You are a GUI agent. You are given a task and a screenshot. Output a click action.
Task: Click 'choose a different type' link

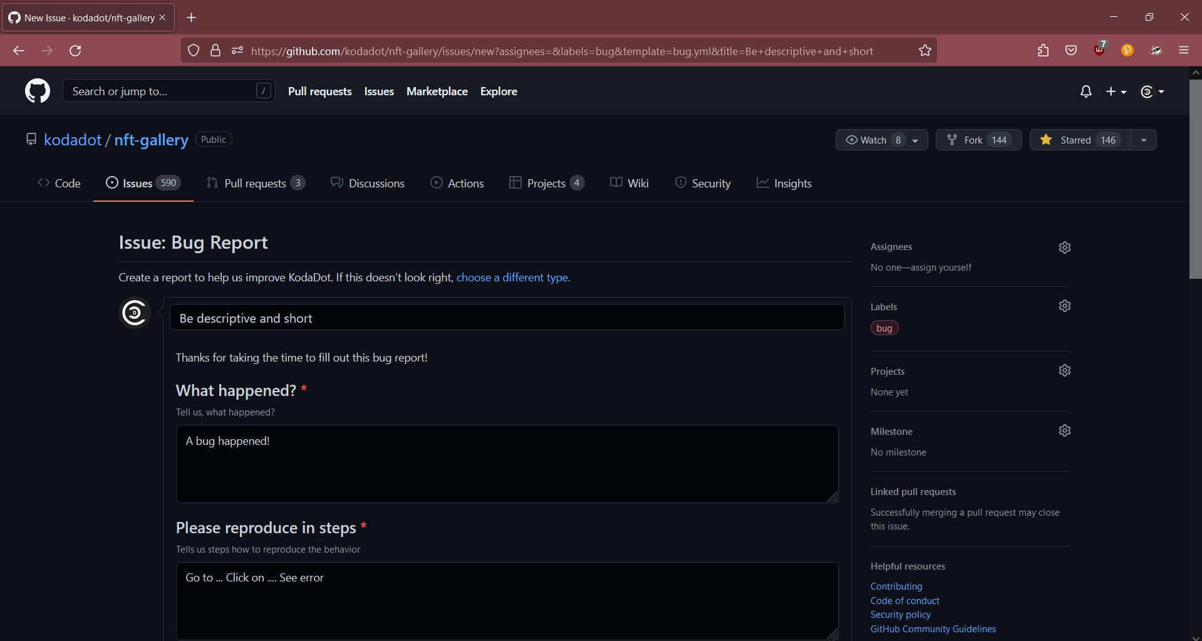[x=513, y=278]
